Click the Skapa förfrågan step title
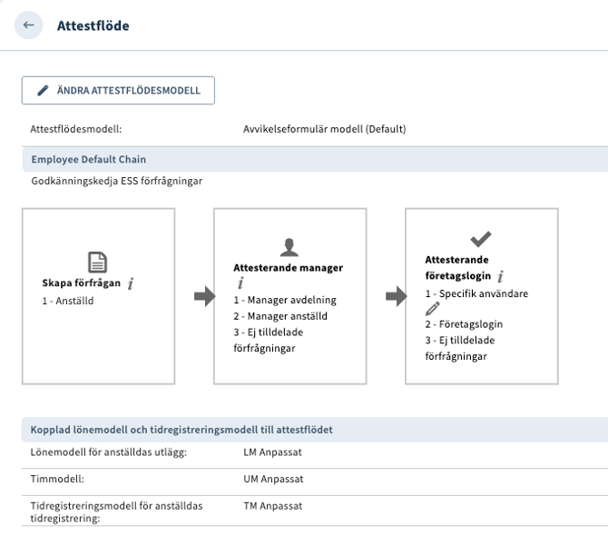 pos(82,283)
